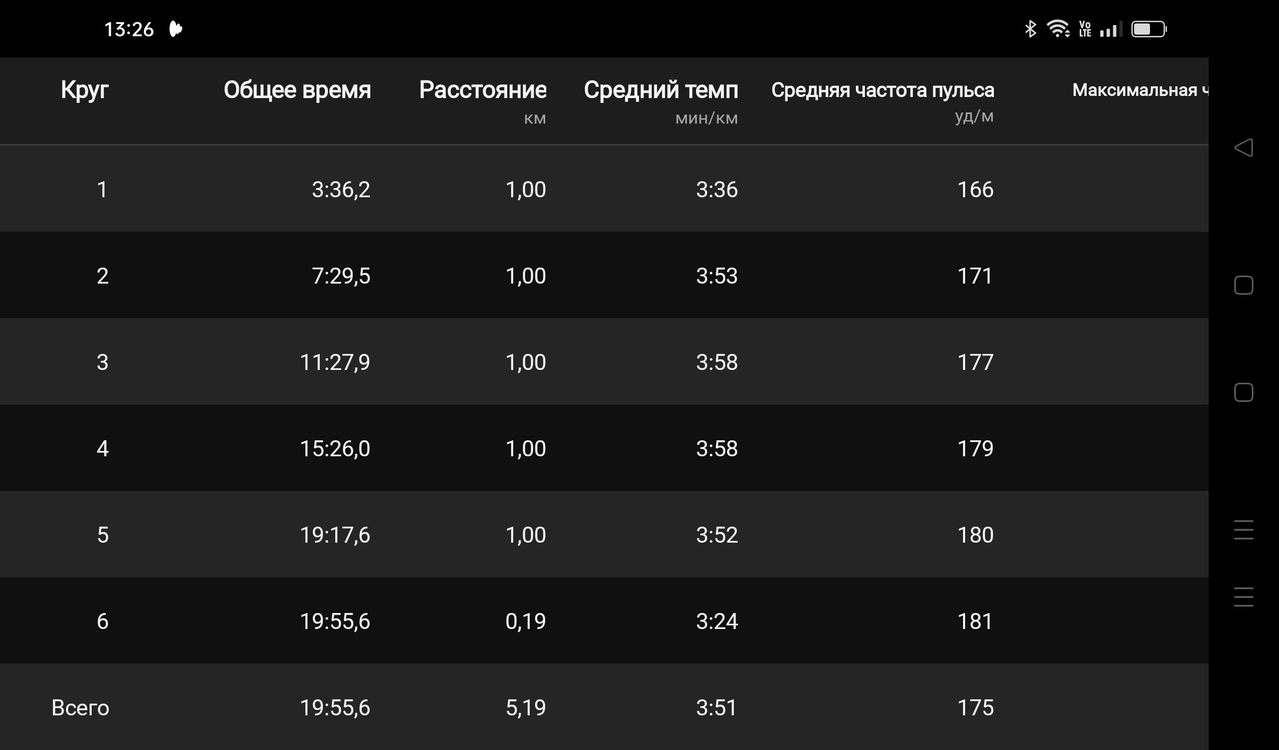Select lap 6 distance 0,19

click(525, 622)
